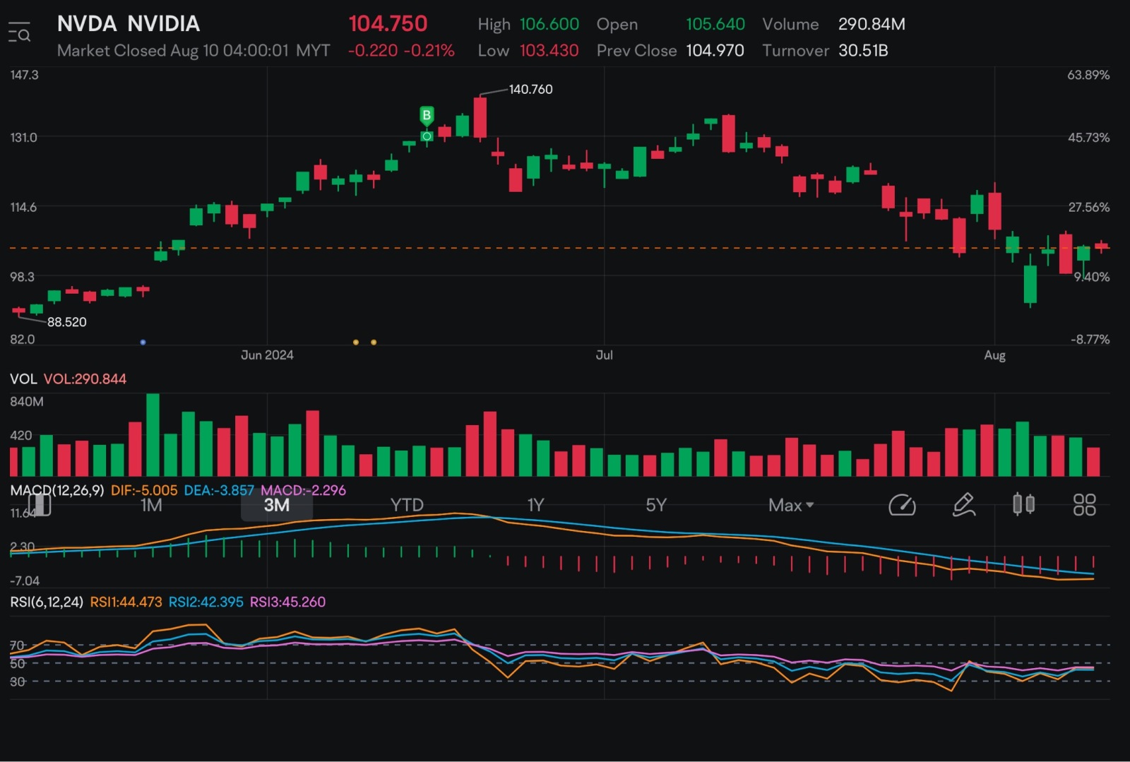This screenshot has width=1130, height=762.
Task: Tap the tallest candle at 140.760 peak
Action: coord(480,118)
